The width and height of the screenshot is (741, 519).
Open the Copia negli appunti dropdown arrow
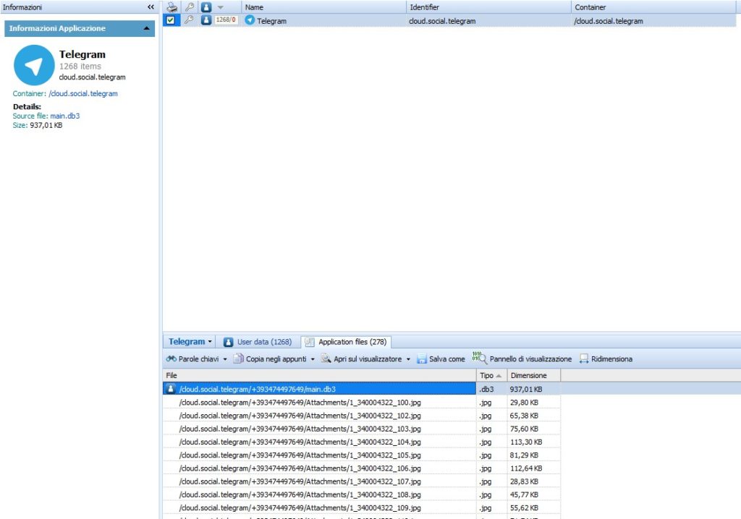point(313,359)
